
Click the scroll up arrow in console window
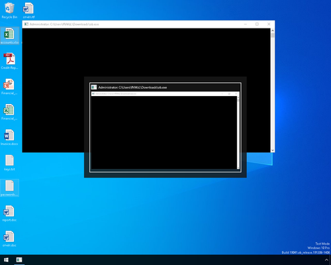pyautogui.click(x=273, y=30)
